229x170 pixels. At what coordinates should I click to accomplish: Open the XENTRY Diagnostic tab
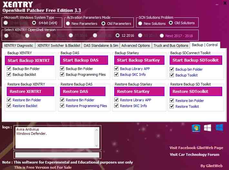tap(19, 45)
